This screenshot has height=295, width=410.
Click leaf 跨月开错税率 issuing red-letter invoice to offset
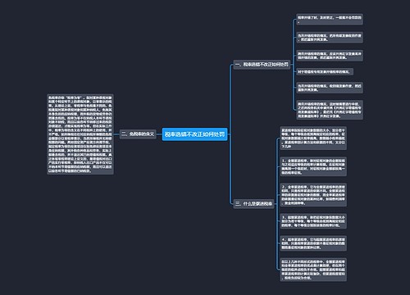click(330, 56)
